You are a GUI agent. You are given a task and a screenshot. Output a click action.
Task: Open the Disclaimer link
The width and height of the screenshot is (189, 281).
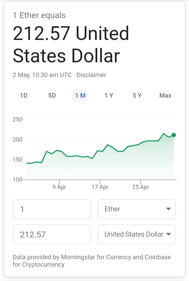coord(91,75)
